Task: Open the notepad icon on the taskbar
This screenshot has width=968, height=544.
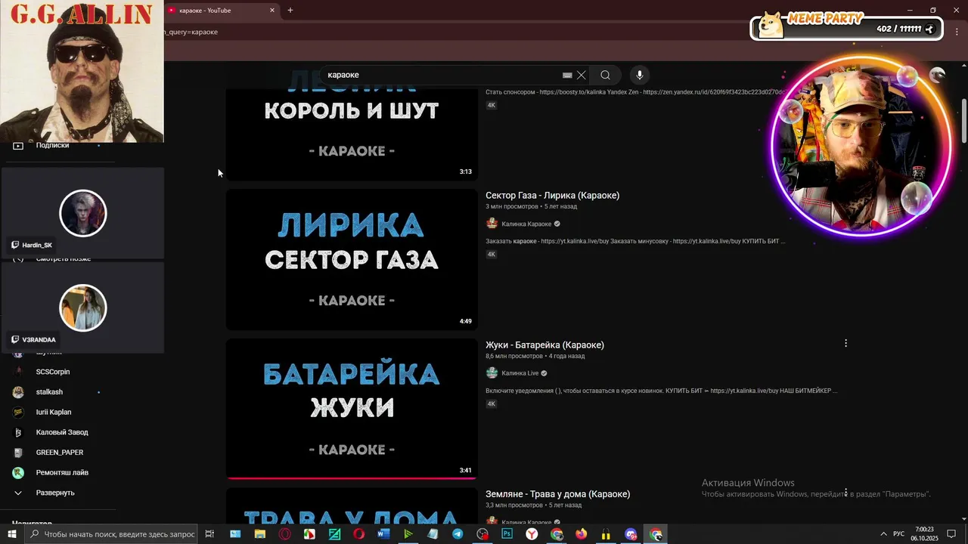Action: coord(433,534)
